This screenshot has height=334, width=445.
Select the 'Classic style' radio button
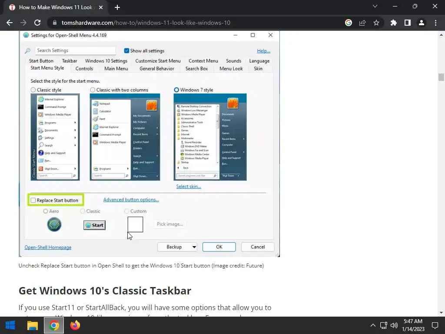pos(33,90)
